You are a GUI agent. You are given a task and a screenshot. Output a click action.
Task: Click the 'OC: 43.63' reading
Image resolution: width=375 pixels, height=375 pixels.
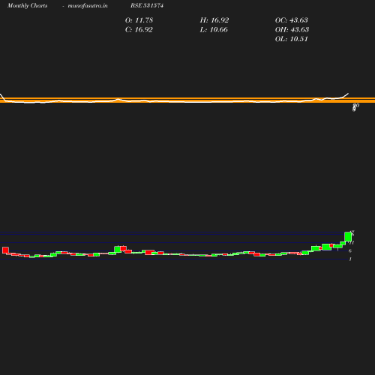[292, 20]
